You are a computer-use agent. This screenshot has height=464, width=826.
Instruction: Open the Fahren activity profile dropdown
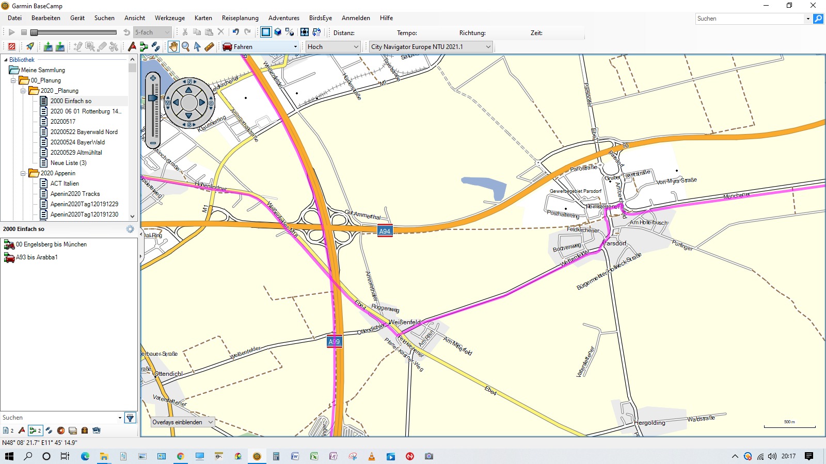tap(260, 47)
